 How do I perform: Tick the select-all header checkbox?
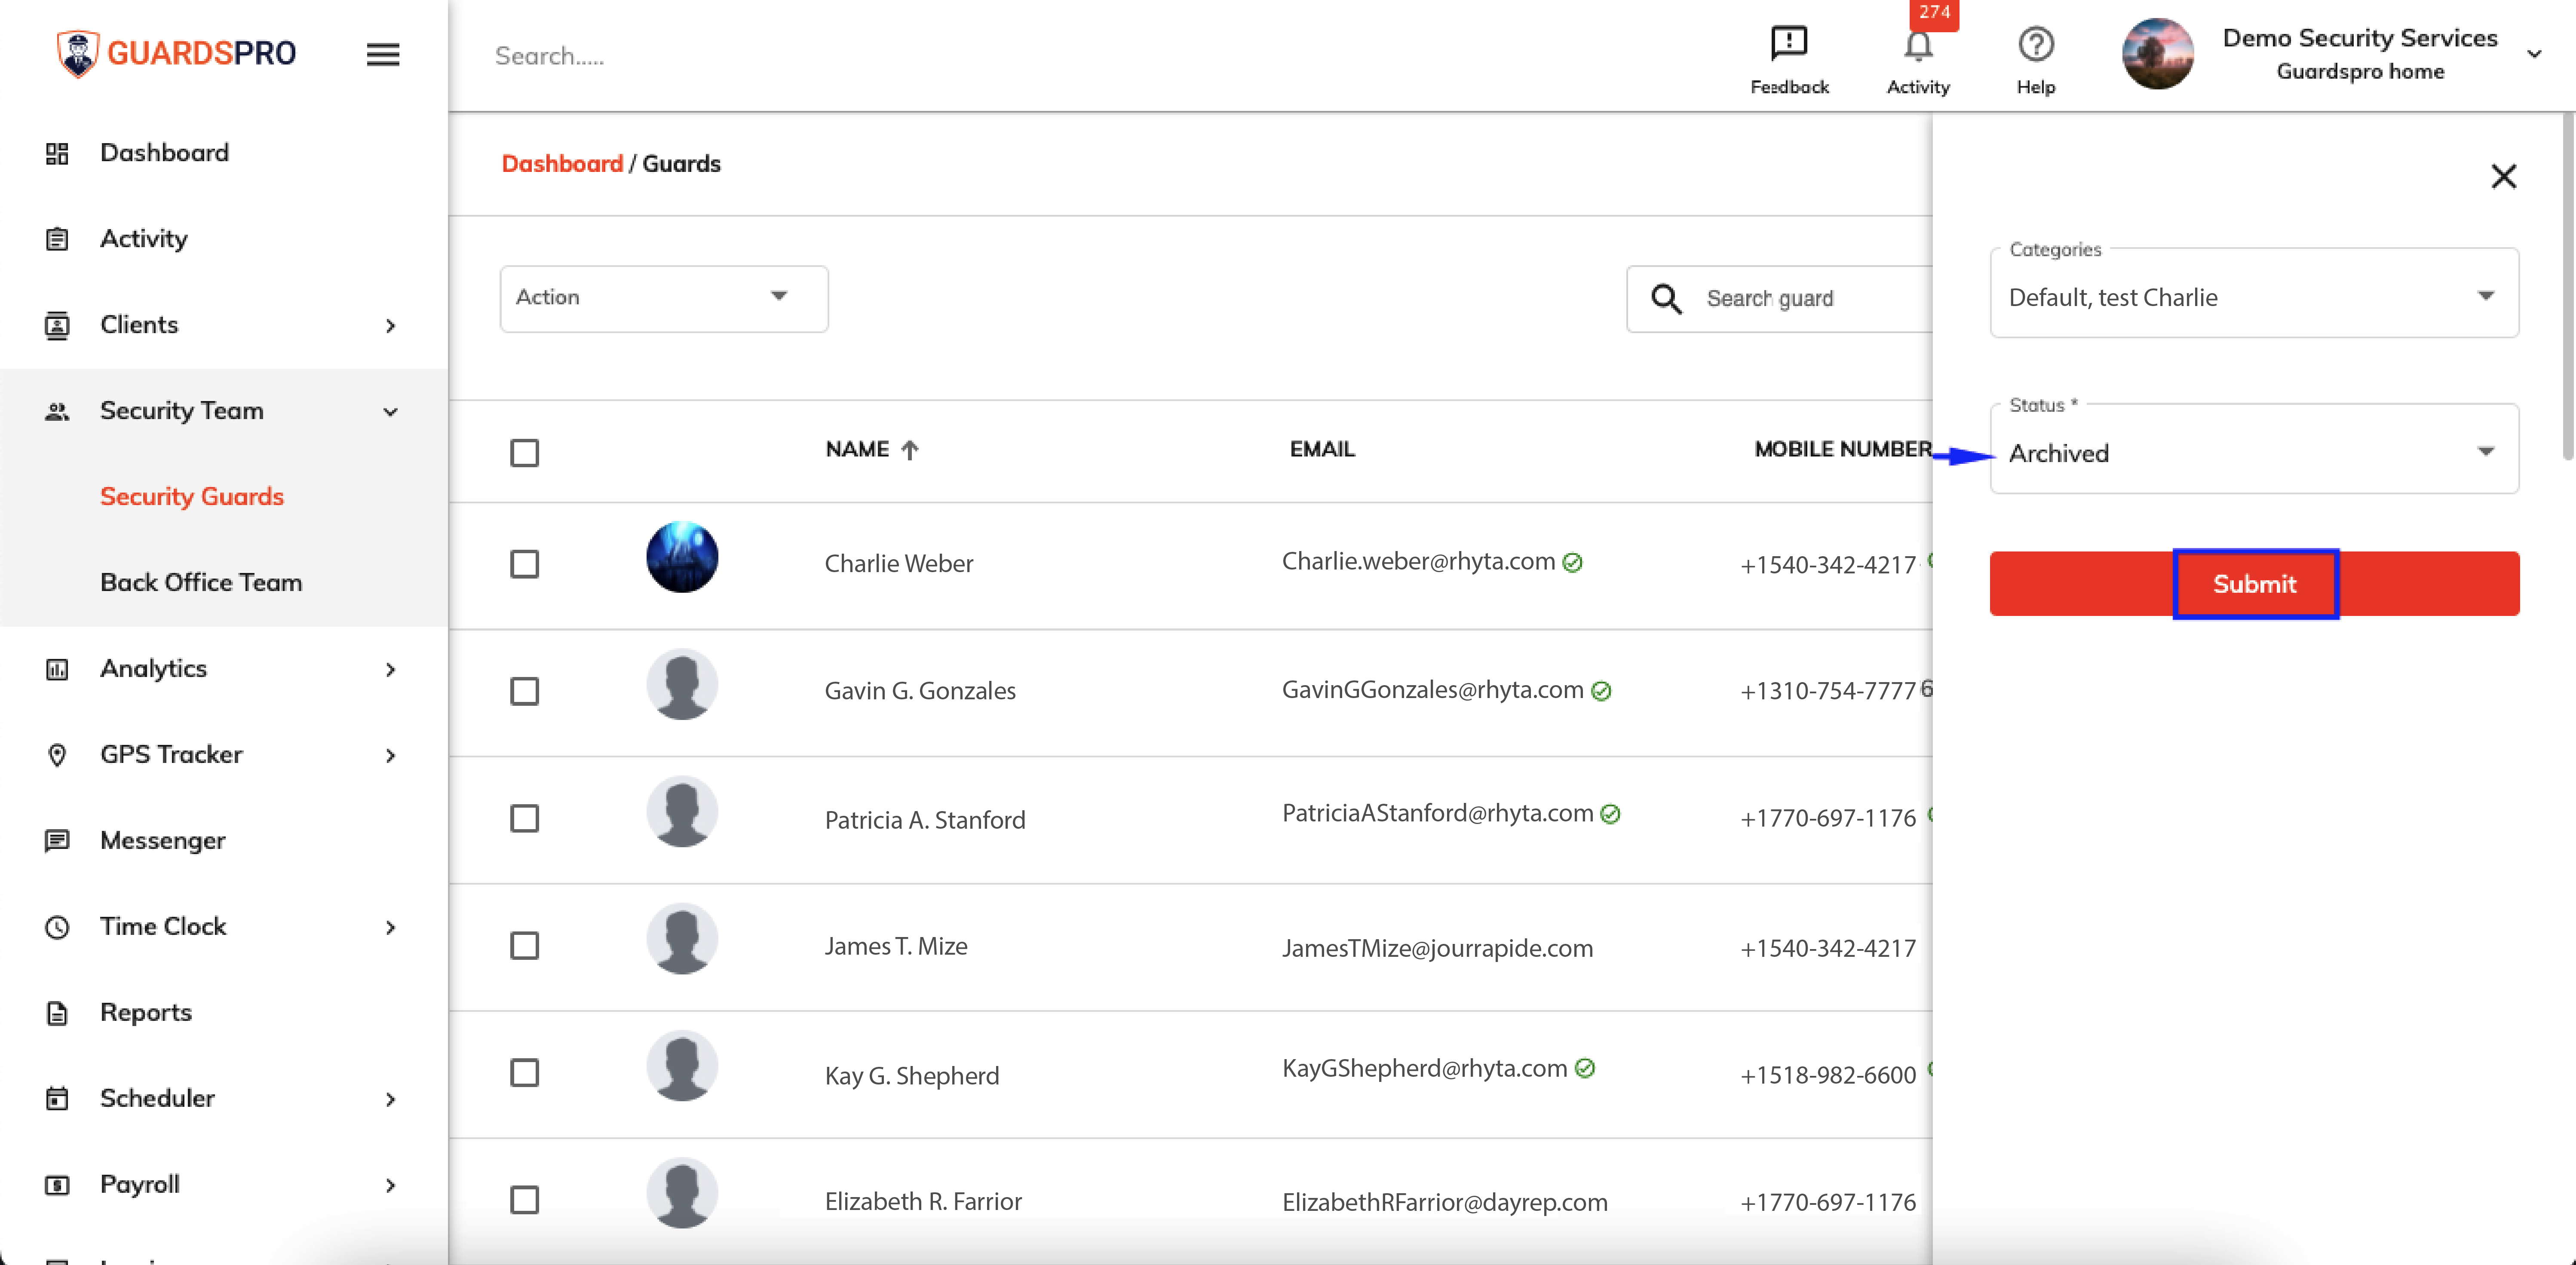click(524, 453)
